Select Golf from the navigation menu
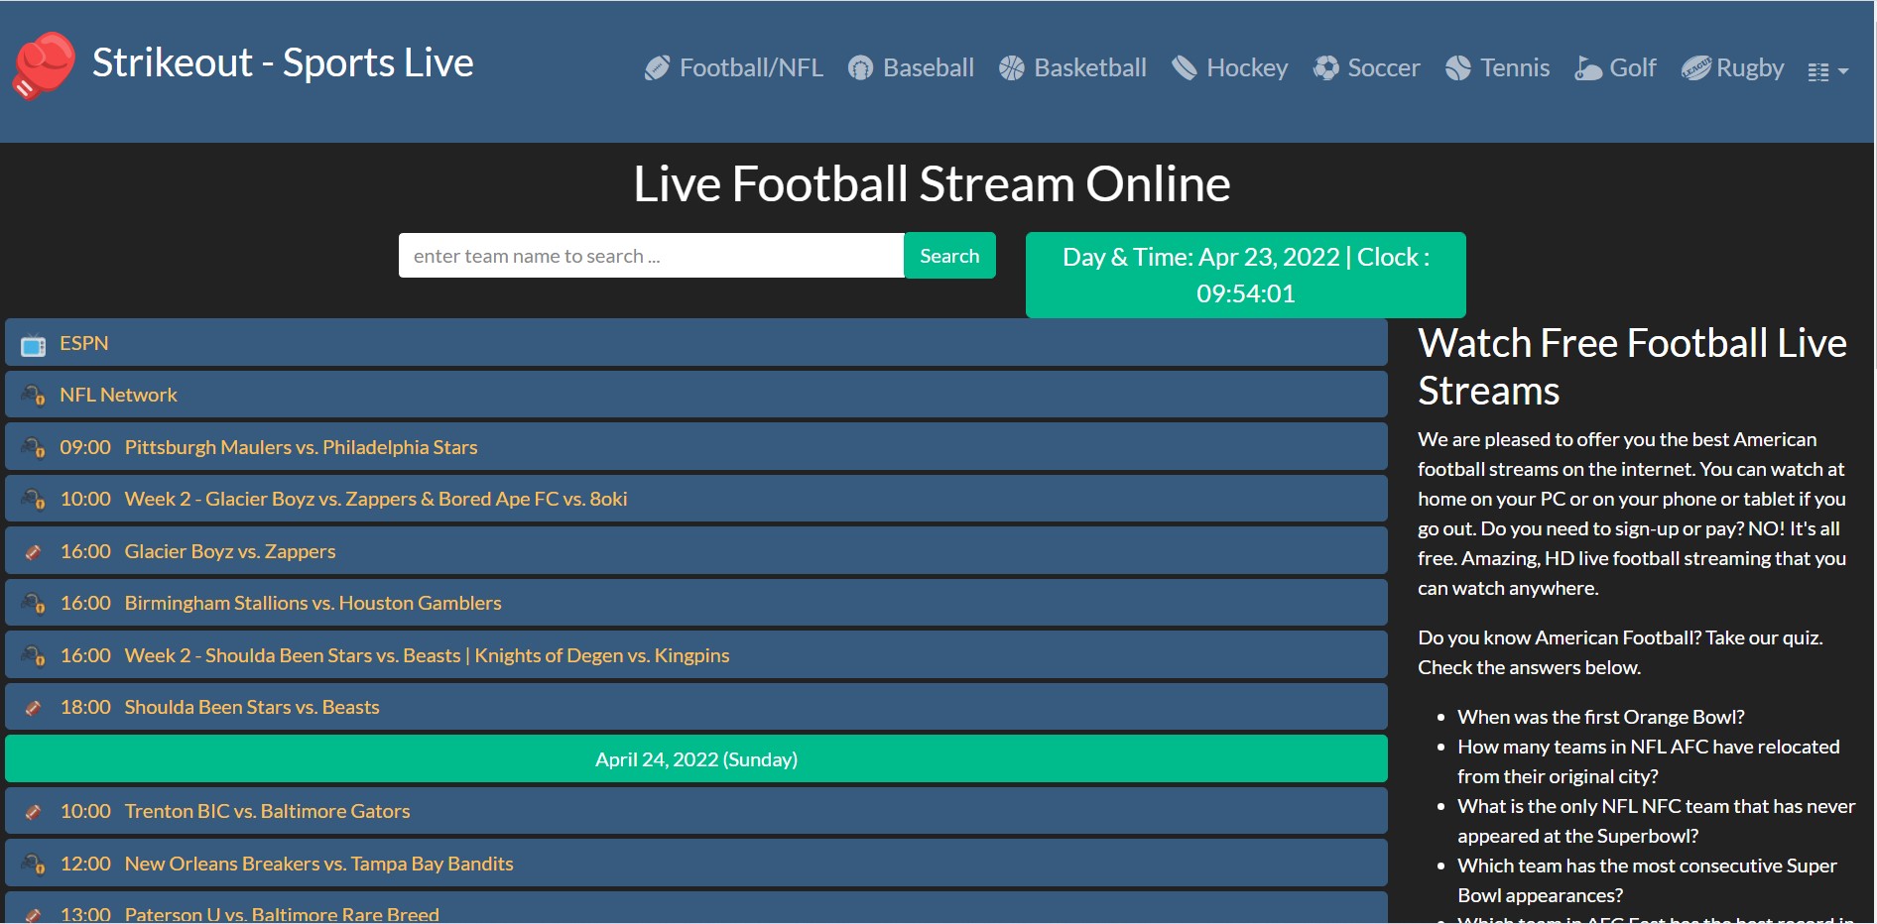The width and height of the screenshot is (1877, 924). pos(1632,67)
